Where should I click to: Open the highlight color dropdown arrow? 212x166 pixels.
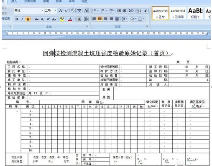(x=66, y=19)
